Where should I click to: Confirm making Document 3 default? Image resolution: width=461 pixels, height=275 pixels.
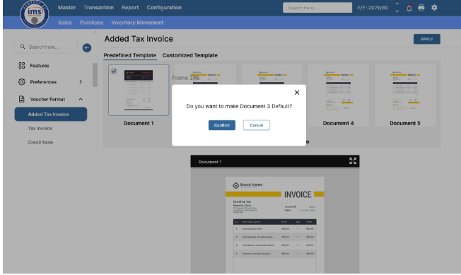pos(222,125)
